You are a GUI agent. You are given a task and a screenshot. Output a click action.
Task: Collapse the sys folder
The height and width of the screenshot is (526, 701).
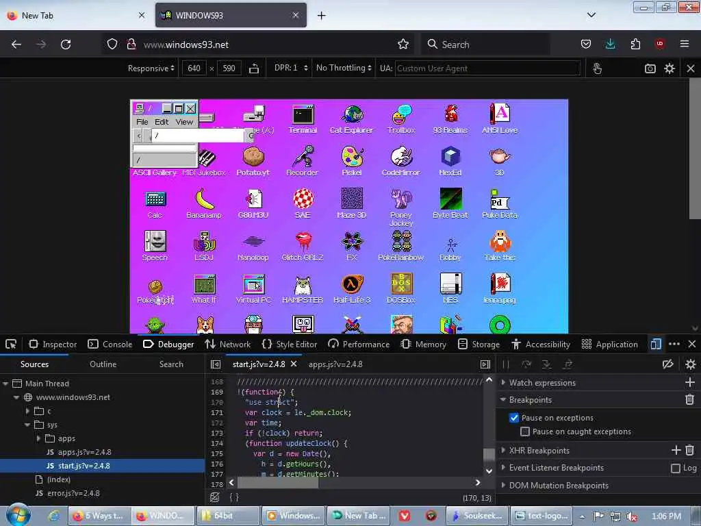(x=27, y=425)
